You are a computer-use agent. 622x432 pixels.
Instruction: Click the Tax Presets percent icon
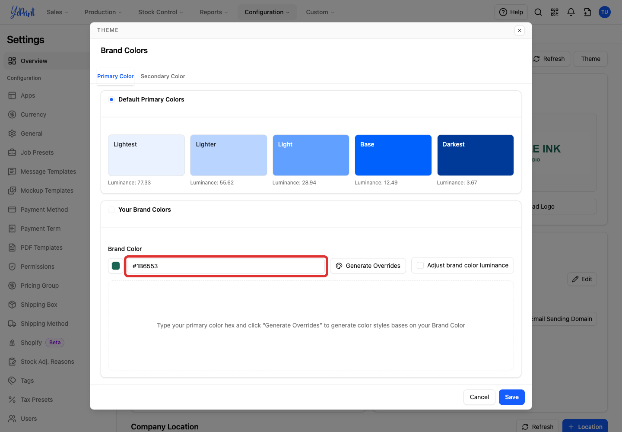pyautogui.click(x=12, y=400)
